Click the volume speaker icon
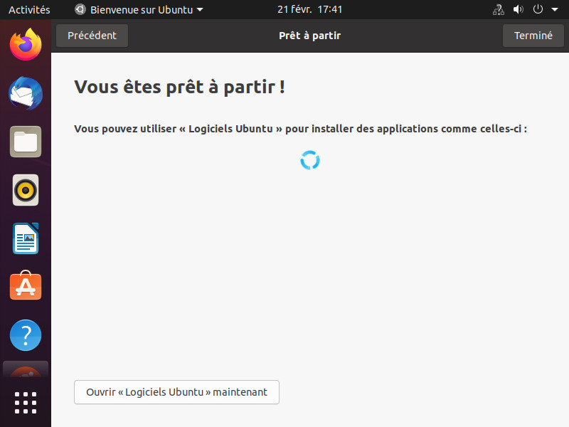Image resolution: width=569 pixels, height=427 pixels. pyautogui.click(x=518, y=10)
